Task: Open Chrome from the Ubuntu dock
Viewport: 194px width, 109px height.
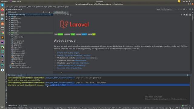Action: (2, 33)
